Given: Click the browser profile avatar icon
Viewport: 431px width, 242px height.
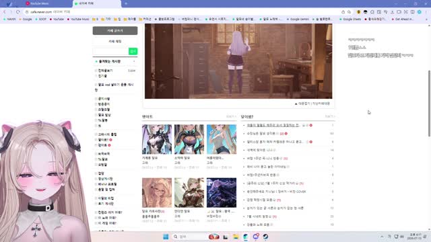Looking at the screenshot, I should pos(419,12).
